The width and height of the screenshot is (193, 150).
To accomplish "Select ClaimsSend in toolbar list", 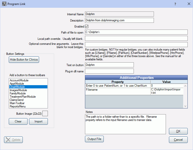I will [x=28, y=100].
